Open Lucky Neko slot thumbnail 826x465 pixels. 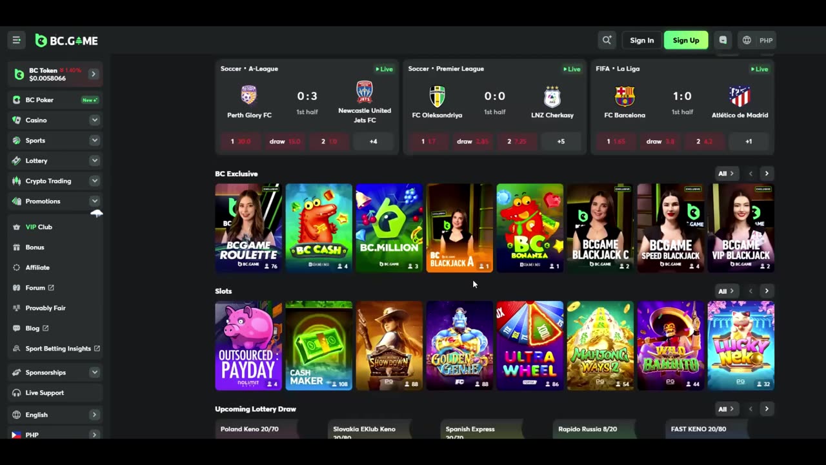[741, 346]
